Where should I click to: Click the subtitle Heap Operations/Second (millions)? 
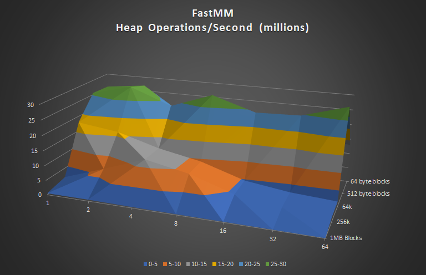pos(212,28)
